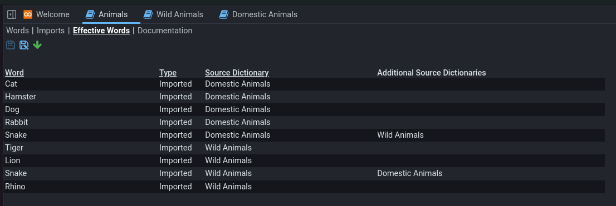Click the Save disk icon
Image resolution: width=616 pixels, height=206 pixels.
pos(11,45)
